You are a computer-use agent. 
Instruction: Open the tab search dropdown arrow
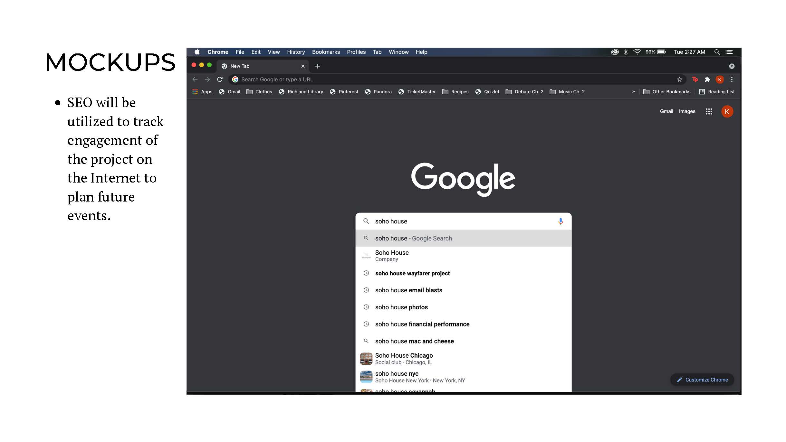pyautogui.click(x=732, y=66)
